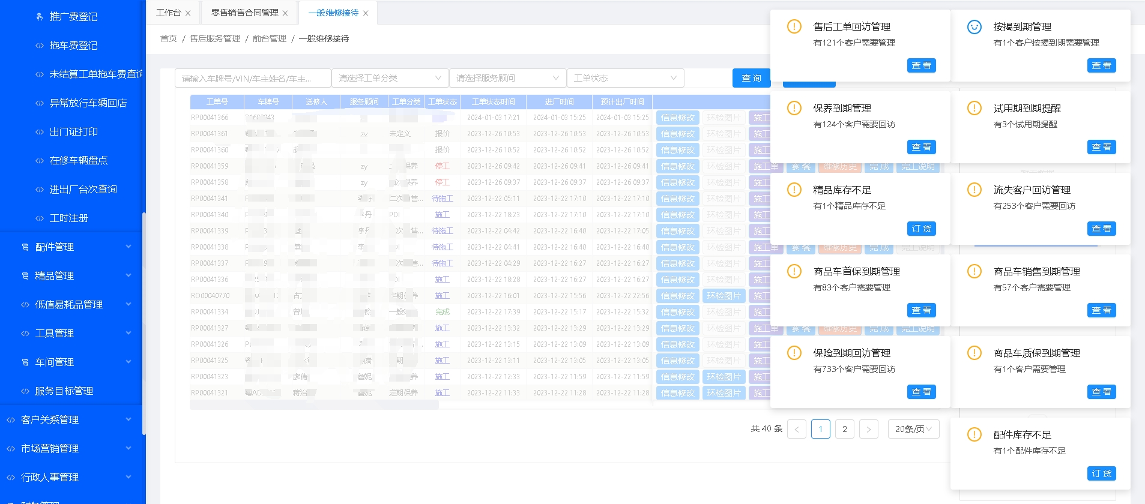Click 订货 on 精品库存不足 notification

click(x=921, y=229)
